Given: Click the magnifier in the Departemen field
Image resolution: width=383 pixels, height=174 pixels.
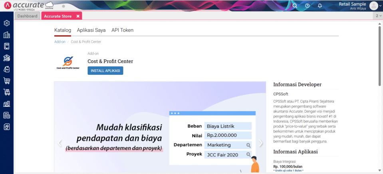Looking at the screenshot, I should point(248,145).
